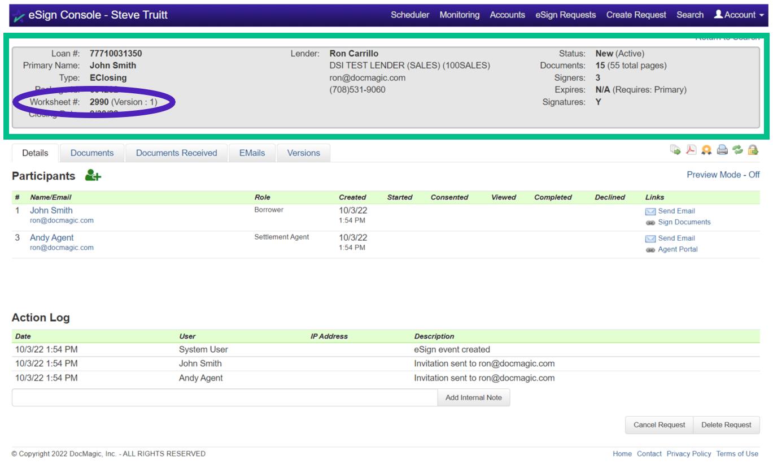
Task: Click the padlock with arrow icon
Action: (x=753, y=150)
